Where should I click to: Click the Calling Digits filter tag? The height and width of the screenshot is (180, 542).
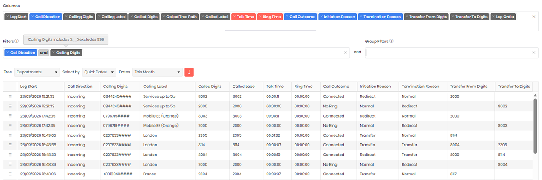66,53
